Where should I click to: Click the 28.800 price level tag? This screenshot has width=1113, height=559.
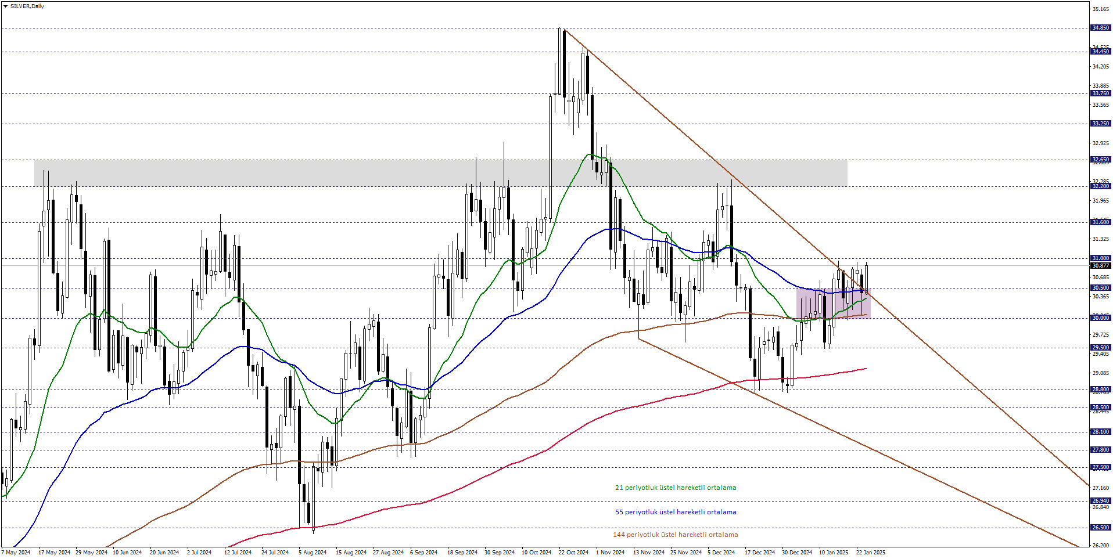(x=1101, y=390)
